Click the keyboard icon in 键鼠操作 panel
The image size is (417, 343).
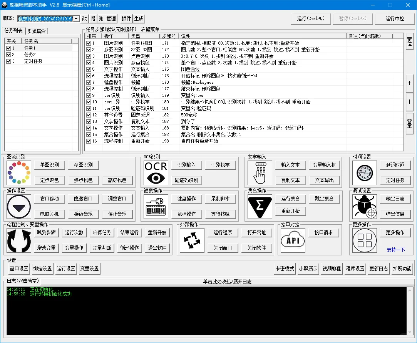point(156,206)
